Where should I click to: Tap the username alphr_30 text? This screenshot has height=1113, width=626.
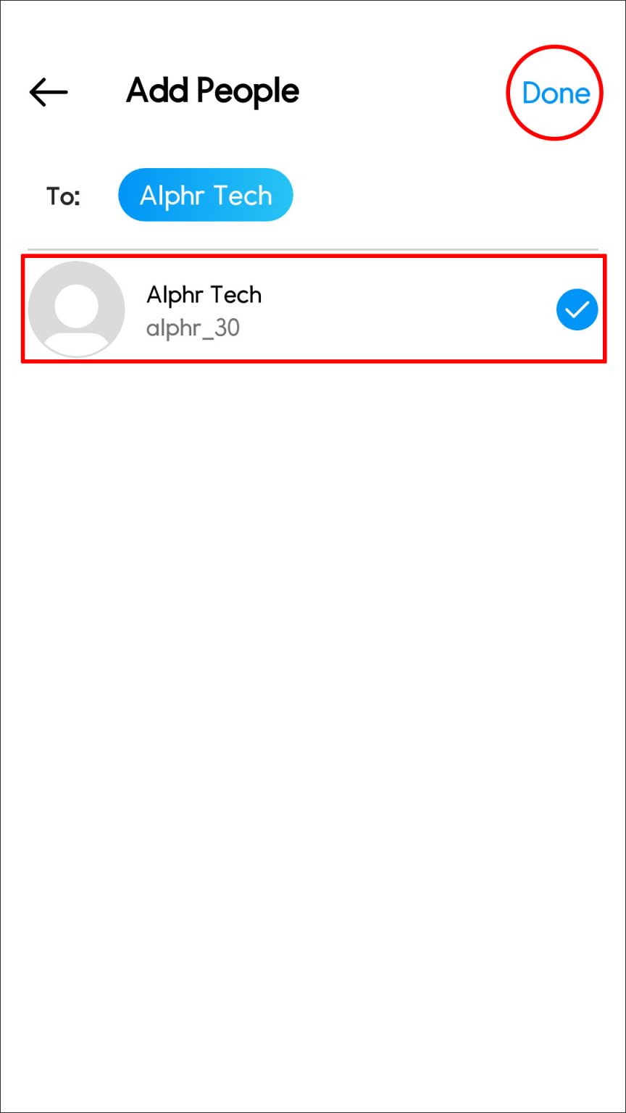coord(193,328)
